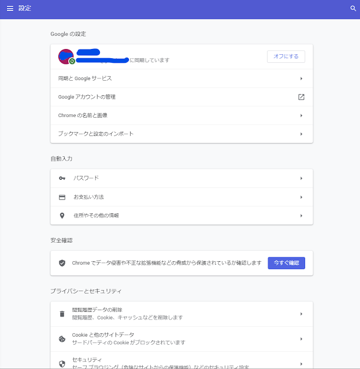Click the 安全確認 section heading
This screenshot has height=369, width=360.
point(61,240)
